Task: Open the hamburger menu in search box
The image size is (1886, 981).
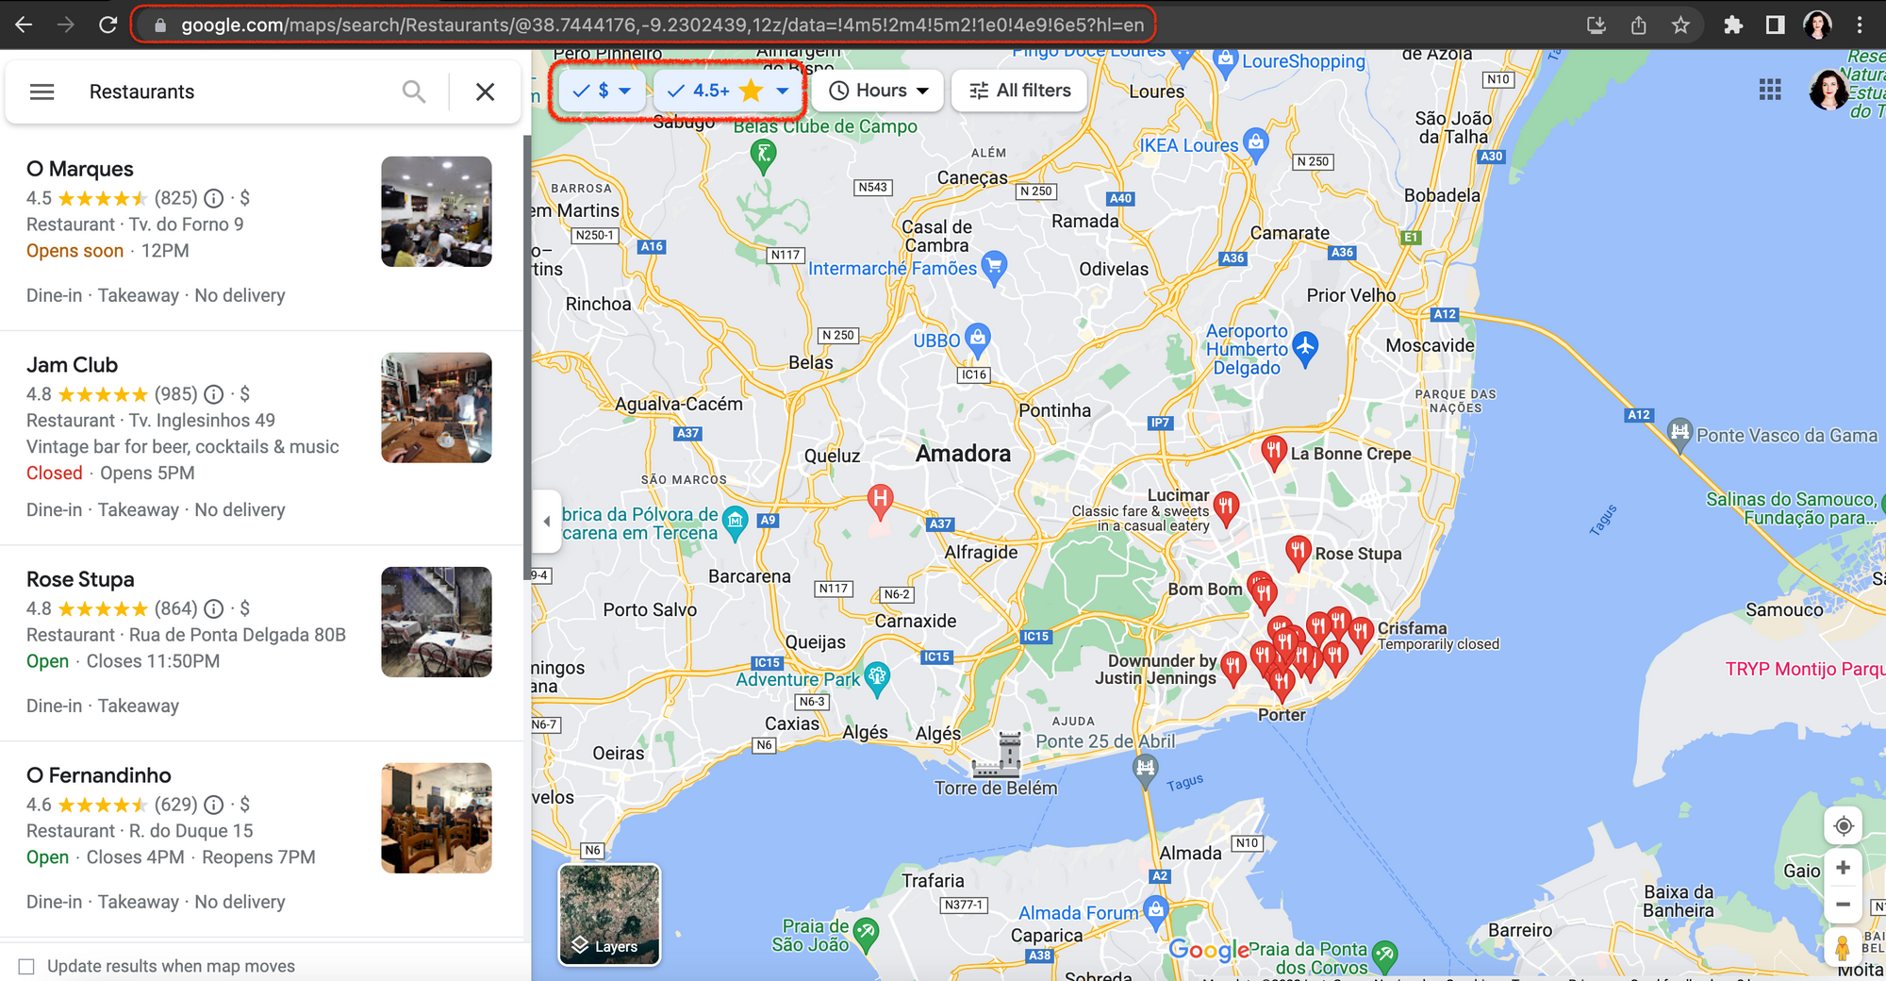Action: 42,91
